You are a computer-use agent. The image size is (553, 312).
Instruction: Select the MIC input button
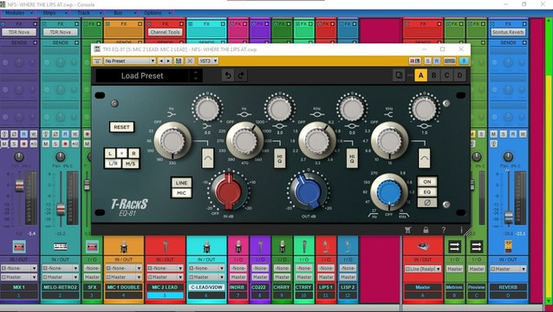[182, 193]
